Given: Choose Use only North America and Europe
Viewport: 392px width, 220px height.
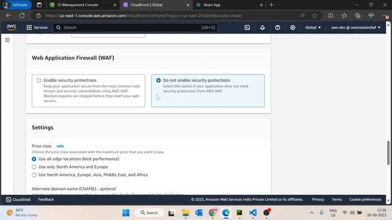Looking at the screenshot, I should (34, 167).
